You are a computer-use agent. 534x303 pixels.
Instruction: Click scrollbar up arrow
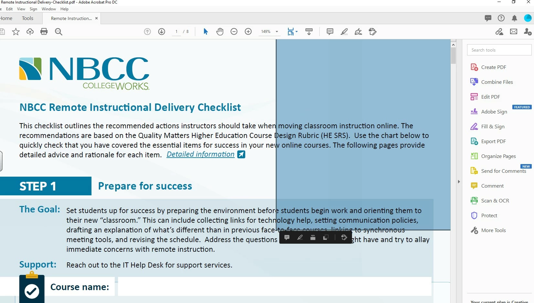(x=453, y=45)
